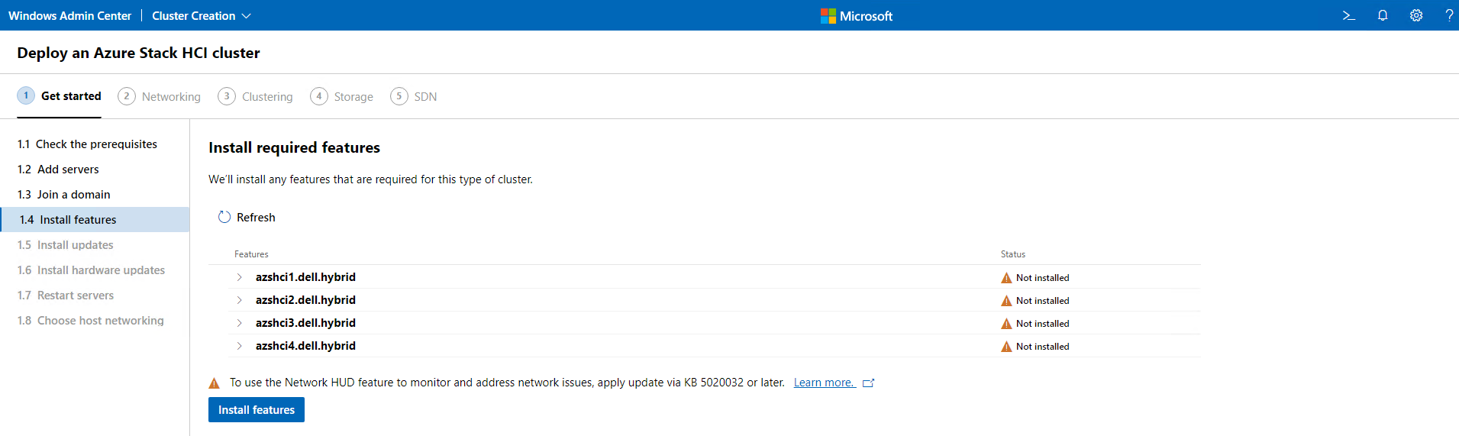Click the help question mark icon
This screenshot has width=1459, height=436.
pyautogui.click(x=1448, y=15)
